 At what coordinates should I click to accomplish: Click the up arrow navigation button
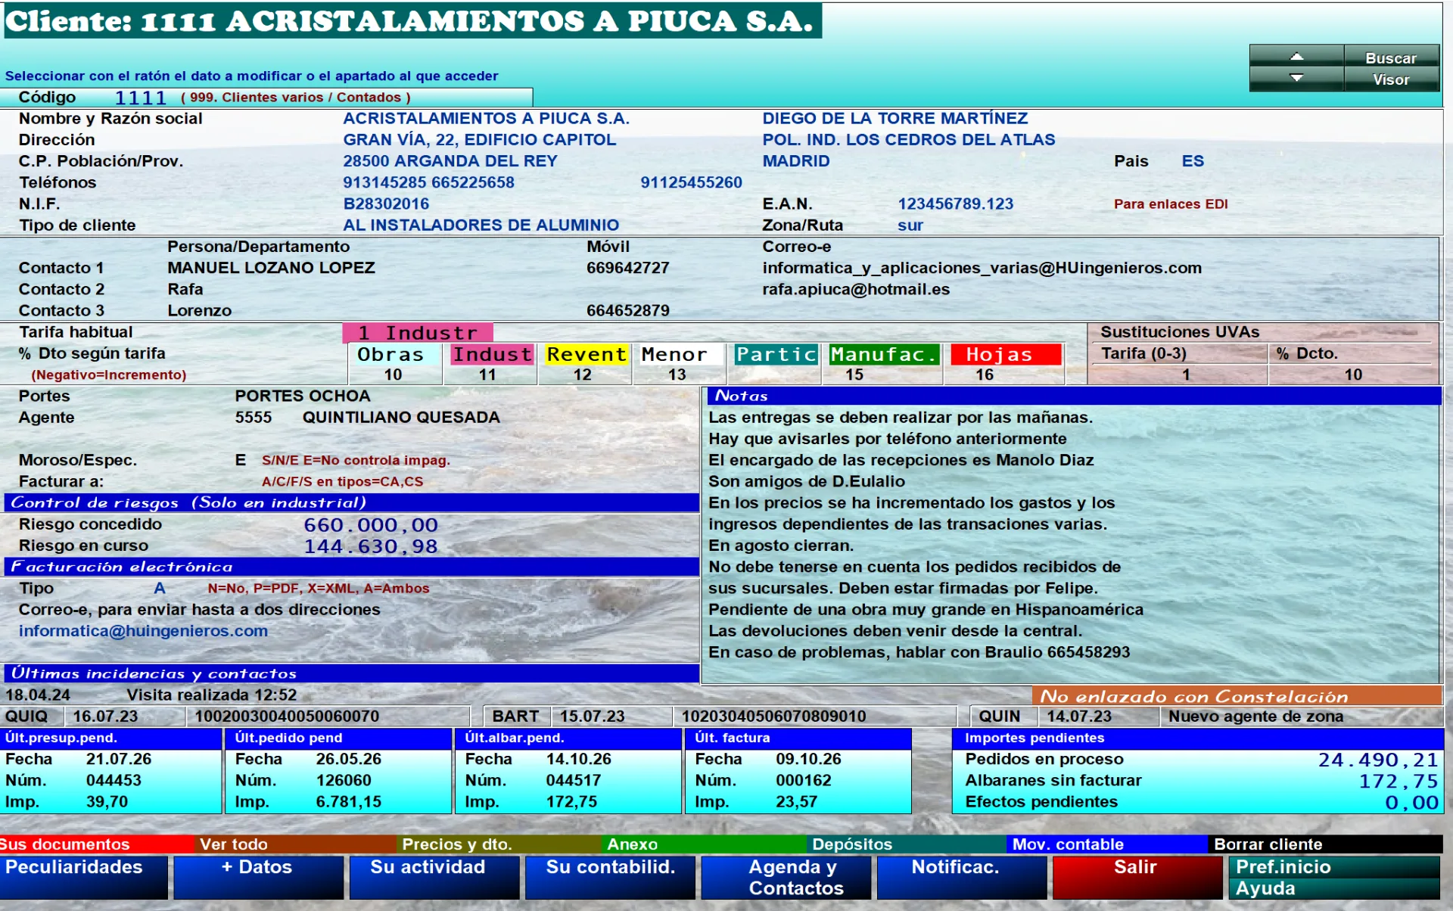pos(1296,57)
